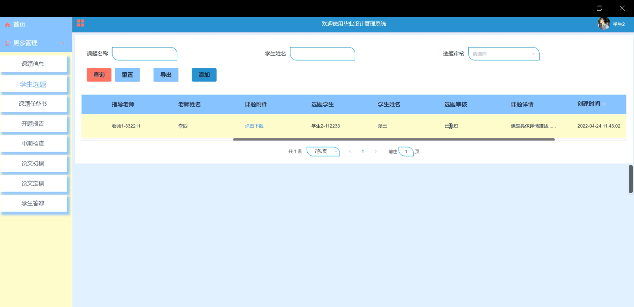
Task: Open the 选题审核 dropdown
Action: (x=504, y=54)
